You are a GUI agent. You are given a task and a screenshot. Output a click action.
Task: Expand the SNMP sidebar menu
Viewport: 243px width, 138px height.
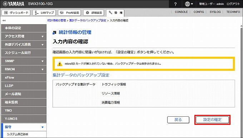point(24,61)
